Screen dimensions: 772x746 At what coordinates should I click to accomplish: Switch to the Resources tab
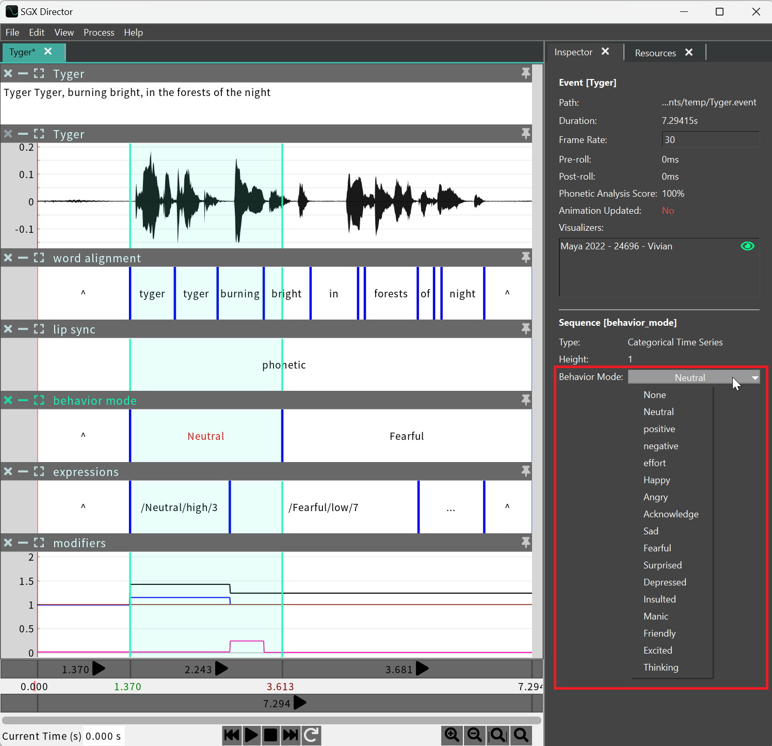[x=655, y=53]
